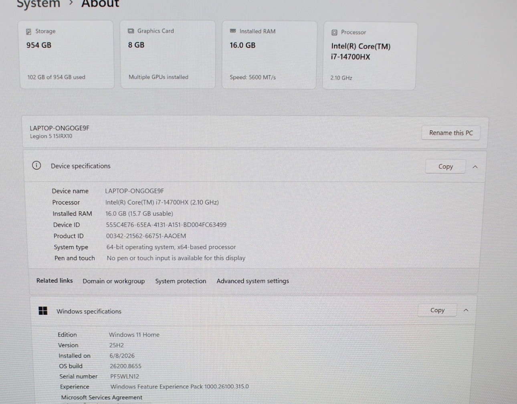Click the OS build label
The width and height of the screenshot is (517, 404).
[71, 366]
